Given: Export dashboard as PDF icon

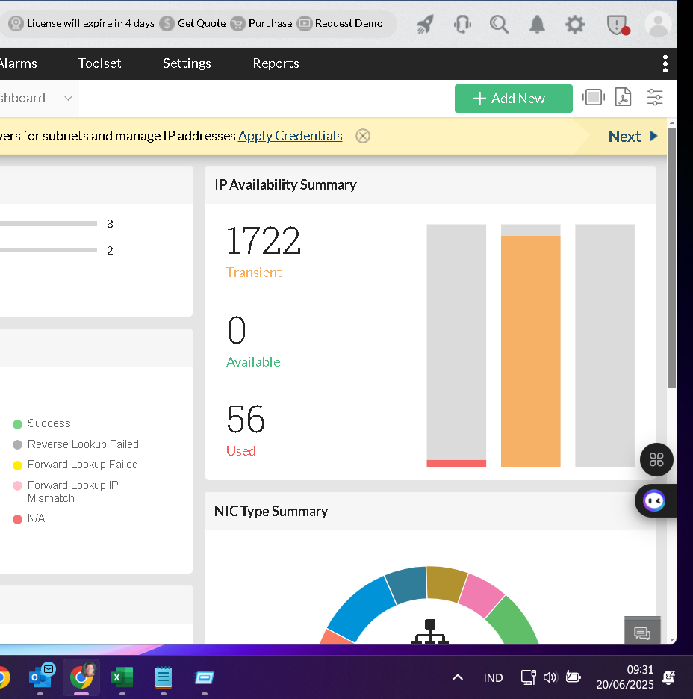Looking at the screenshot, I should 623,98.
